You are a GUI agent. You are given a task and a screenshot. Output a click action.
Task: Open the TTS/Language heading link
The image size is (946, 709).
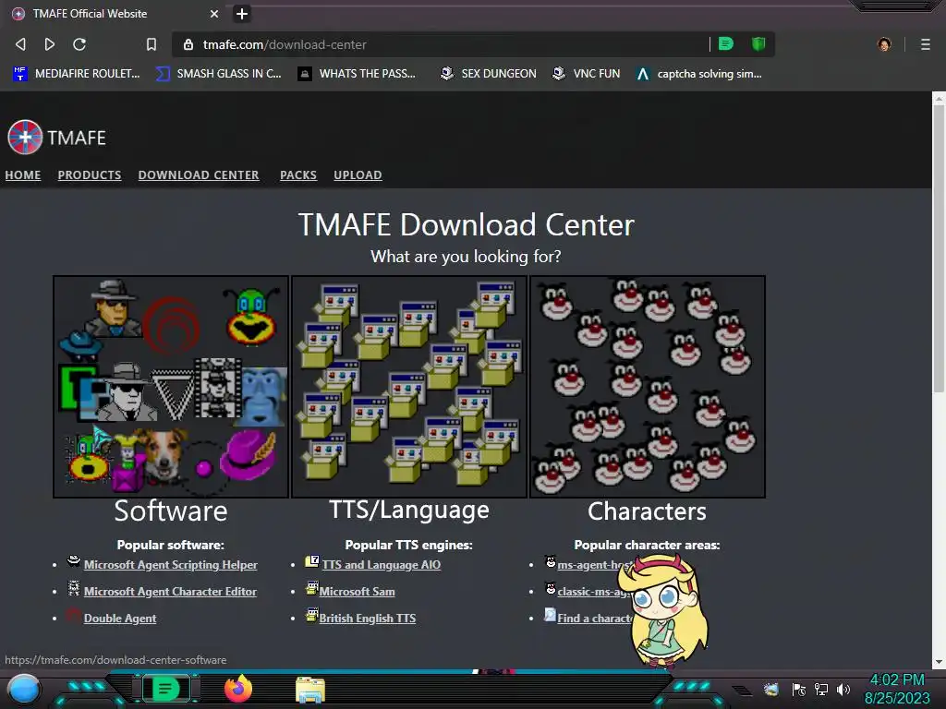pos(409,510)
